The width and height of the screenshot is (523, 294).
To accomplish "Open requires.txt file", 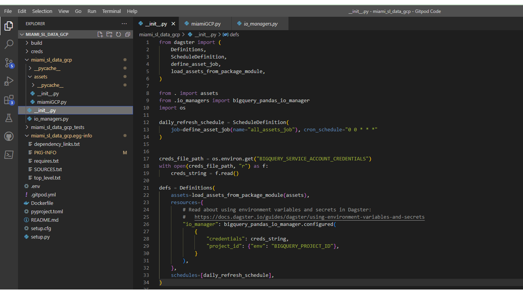I will (x=76, y=161).
